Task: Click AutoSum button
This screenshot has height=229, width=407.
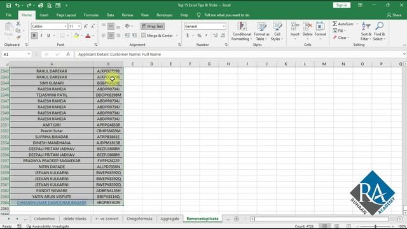Action: pos(343,24)
